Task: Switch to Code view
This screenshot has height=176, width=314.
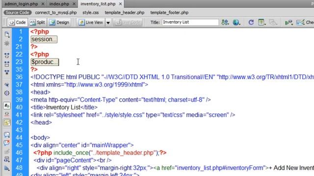Action: click(x=18, y=22)
